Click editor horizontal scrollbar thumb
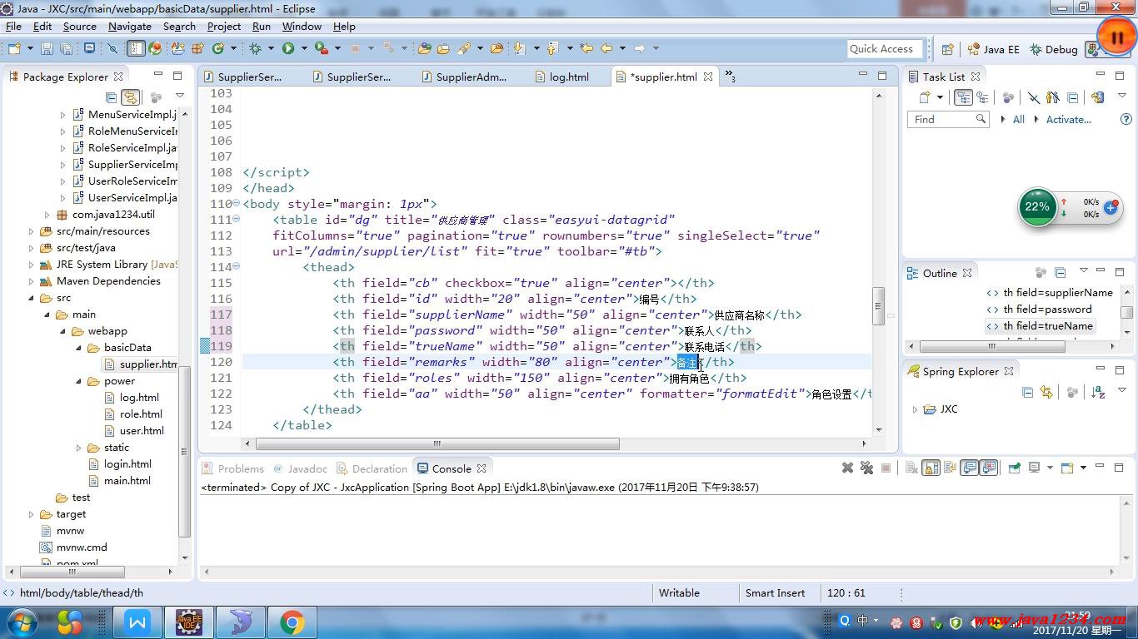Screen dimensions: 1138x639 [437, 443]
